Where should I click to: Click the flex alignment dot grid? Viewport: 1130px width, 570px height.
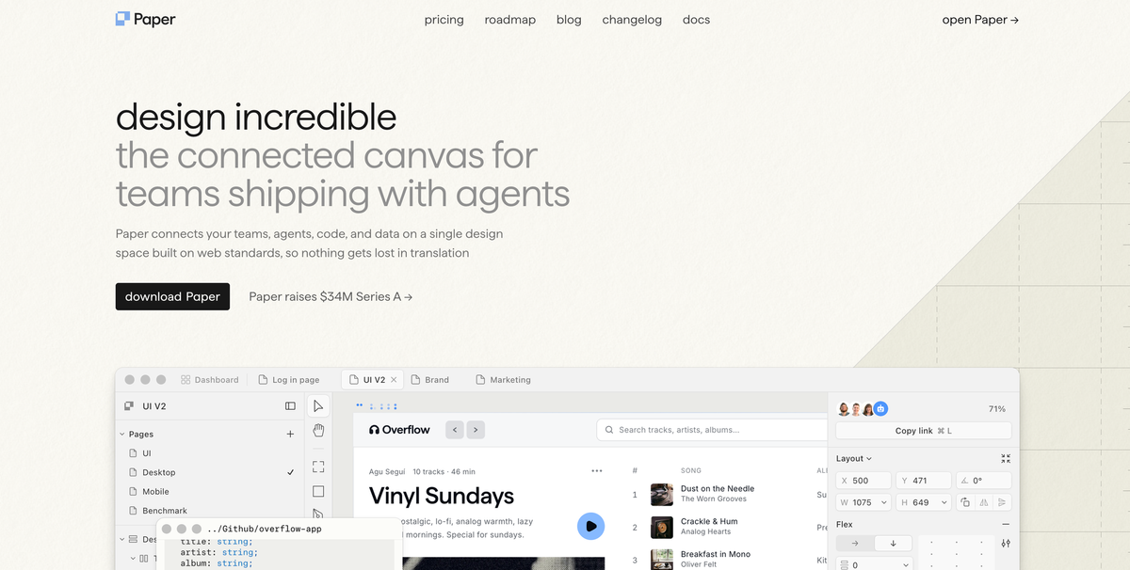(x=955, y=551)
